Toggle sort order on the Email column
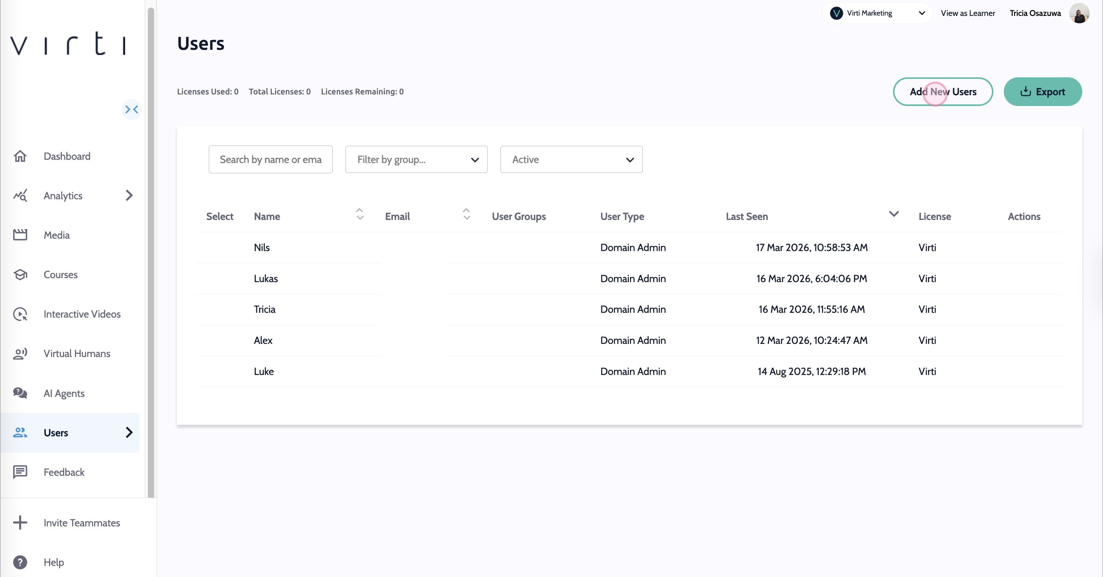 point(466,214)
